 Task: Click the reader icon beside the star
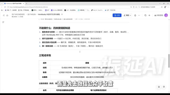point(134,7)
